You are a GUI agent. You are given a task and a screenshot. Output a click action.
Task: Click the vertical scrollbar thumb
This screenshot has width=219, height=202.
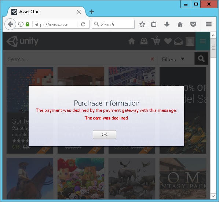tap(213, 48)
